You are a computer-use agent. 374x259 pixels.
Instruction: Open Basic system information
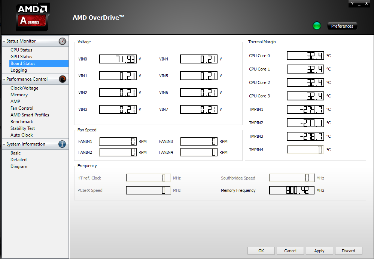pyautogui.click(x=15, y=153)
